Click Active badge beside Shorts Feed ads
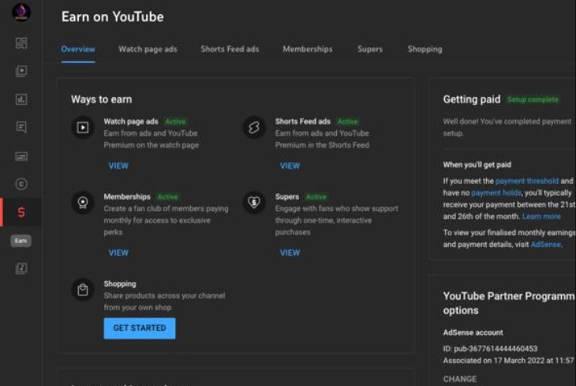Screen dimensions: 576x386 [347, 122]
